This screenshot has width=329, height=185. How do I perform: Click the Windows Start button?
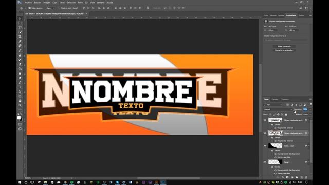[20, 182]
